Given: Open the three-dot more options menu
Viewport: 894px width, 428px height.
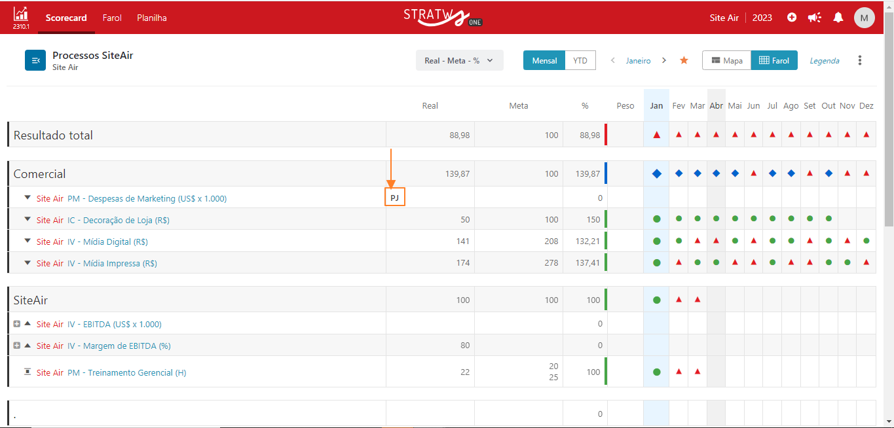Looking at the screenshot, I should tap(860, 60).
